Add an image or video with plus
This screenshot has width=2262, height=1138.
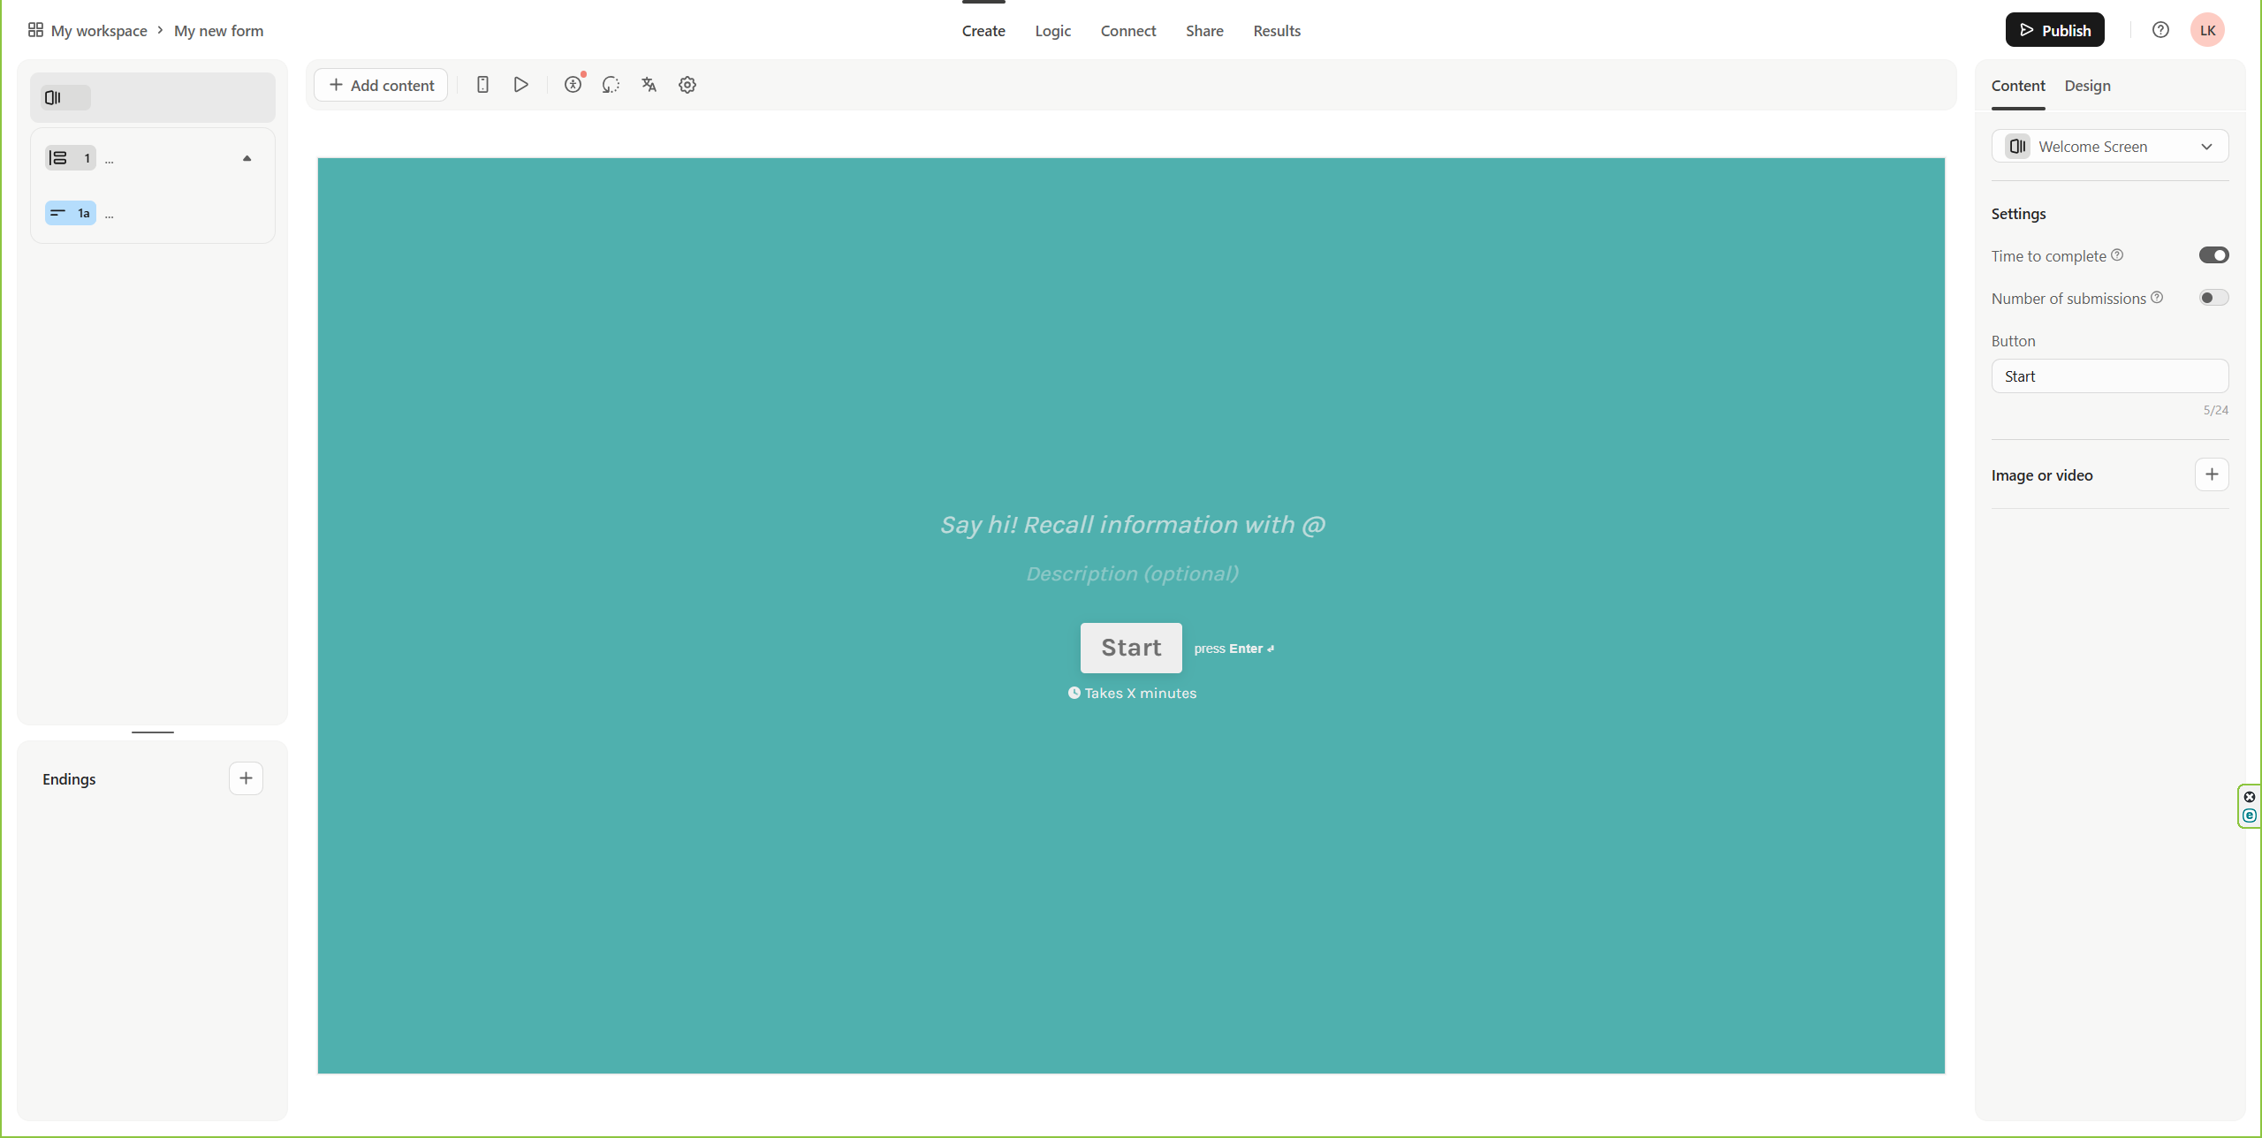(2212, 474)
